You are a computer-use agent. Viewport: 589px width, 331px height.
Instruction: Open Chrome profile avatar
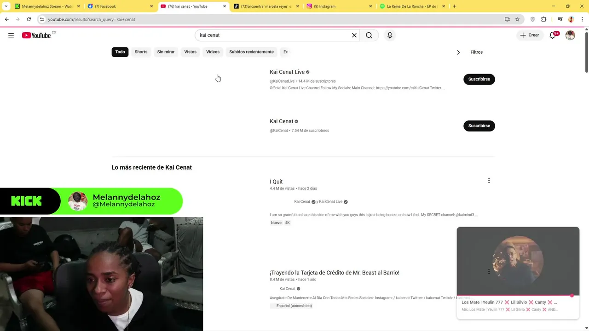(571, 19)
